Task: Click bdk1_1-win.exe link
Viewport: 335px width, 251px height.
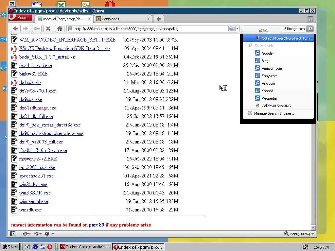Action: [x=35, y=65]
